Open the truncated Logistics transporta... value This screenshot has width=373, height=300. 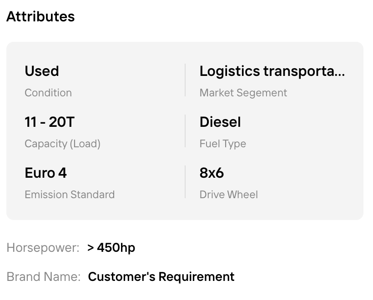[272, 71]
